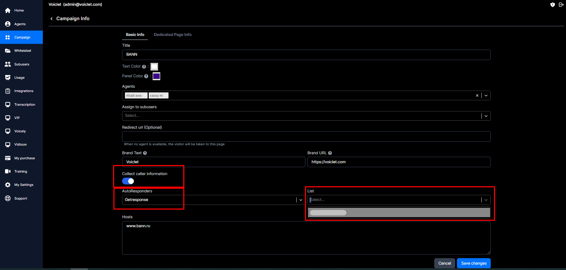The width and height of the screenshot is (566, 270).
Task: Collapse the List dropdown arrow
Action: coord(486,200)
